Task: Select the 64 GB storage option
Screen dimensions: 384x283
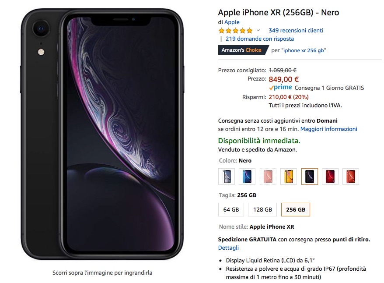Action: point(231,210)
